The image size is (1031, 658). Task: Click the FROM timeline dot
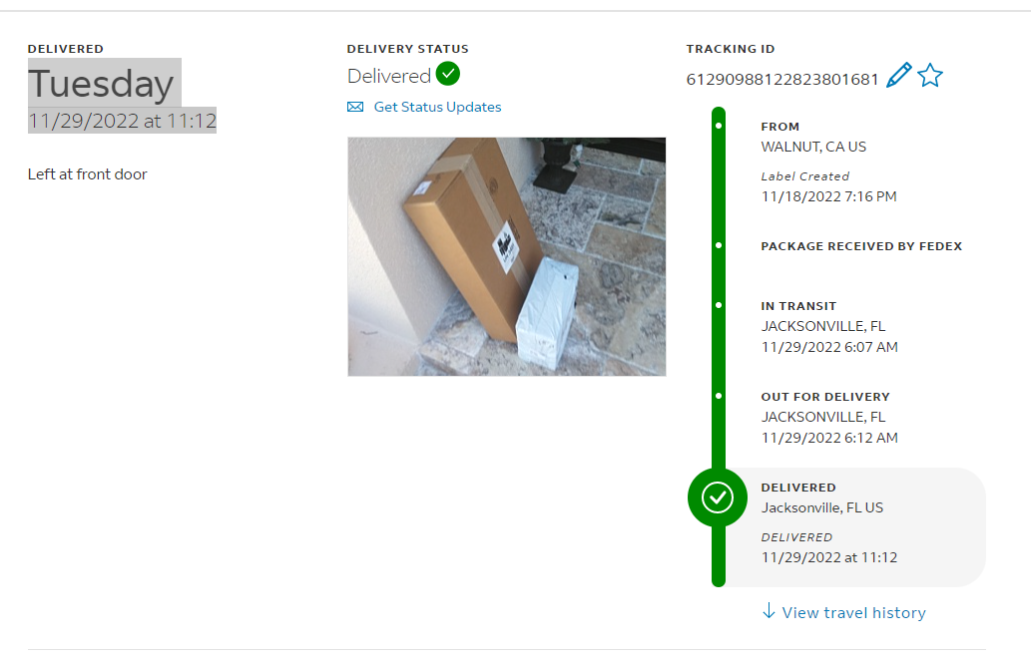click(719, 126)
